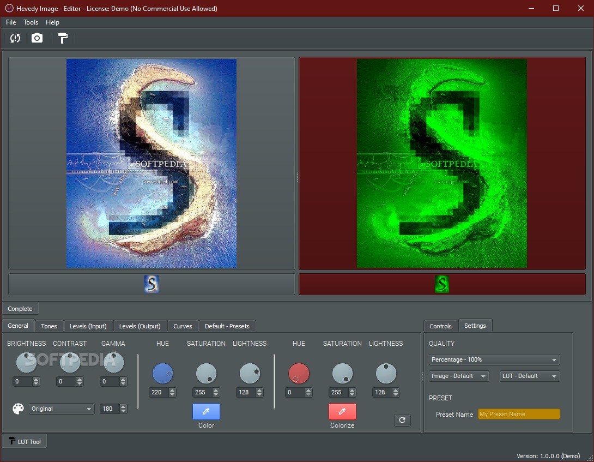This screenshot has height=462, width=594.
Task: Open the Percentage - 100% quality dropdown
Action: point(494,359)
